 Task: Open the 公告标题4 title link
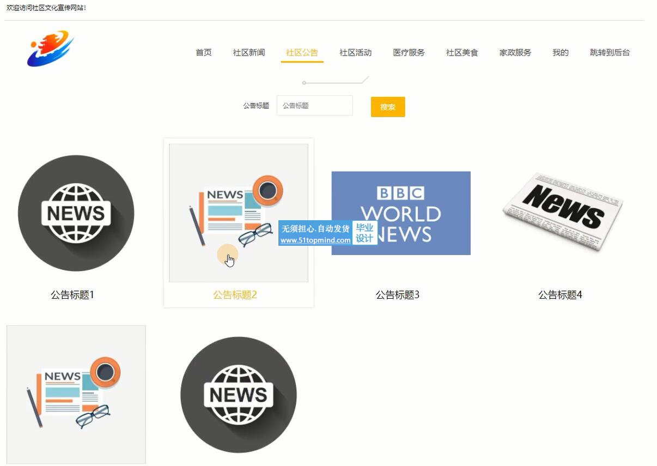coord(560,295)
